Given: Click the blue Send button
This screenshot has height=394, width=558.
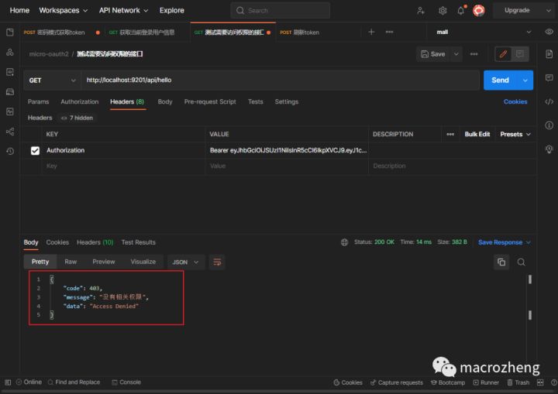Looking at the screenshot, I should pos(500,81).
